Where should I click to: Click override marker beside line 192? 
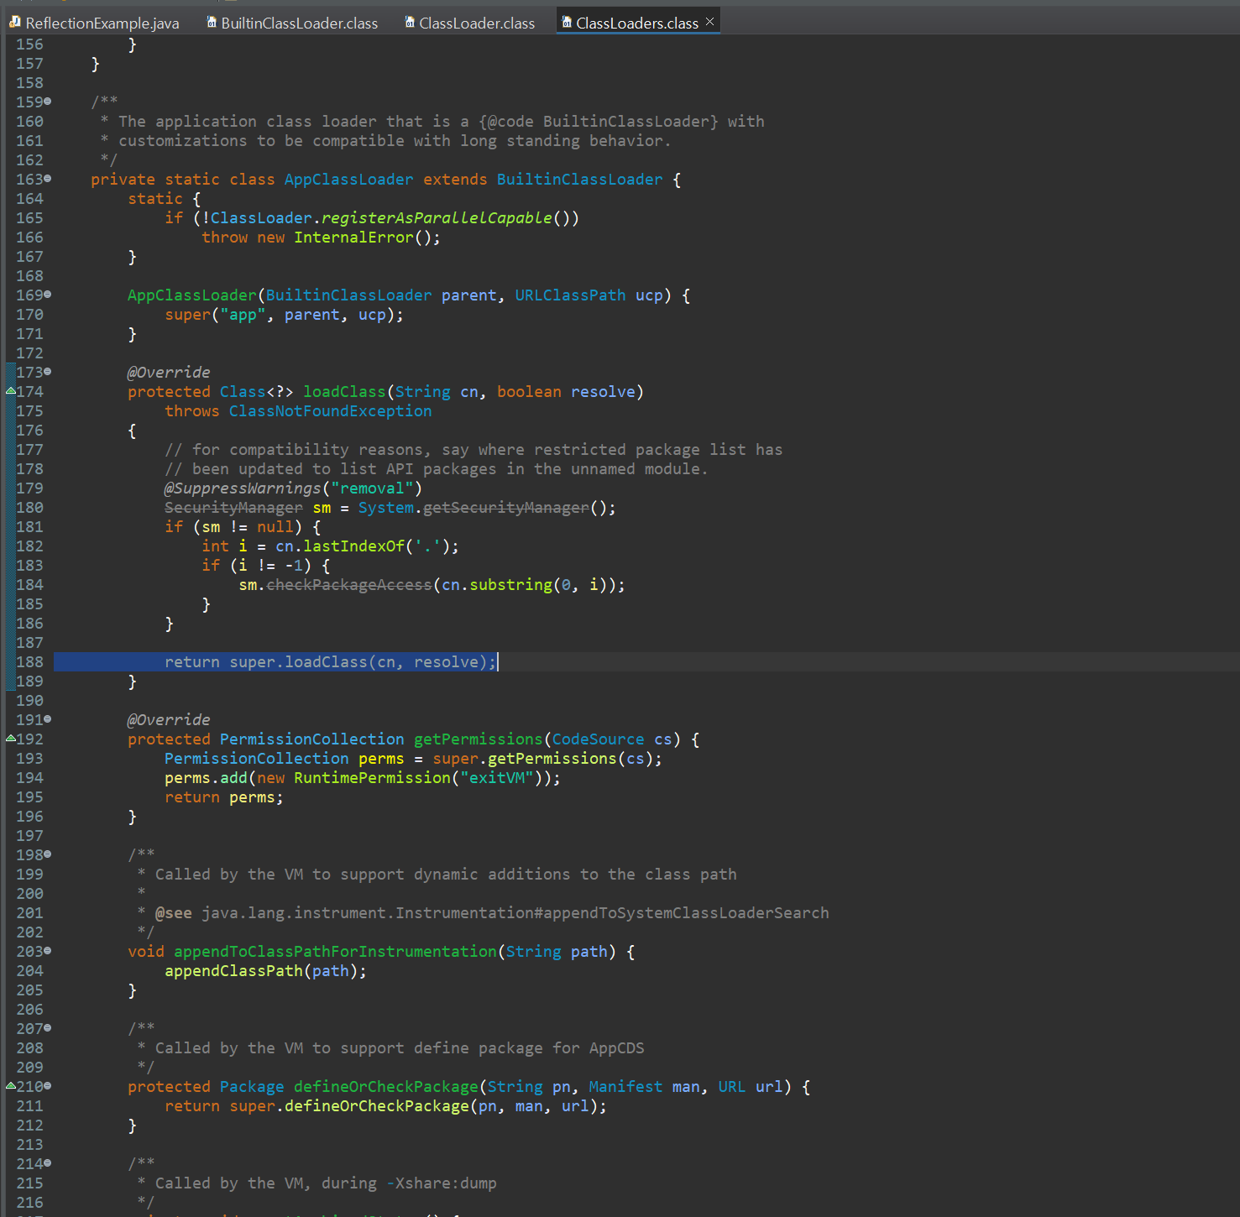(10, 738)
